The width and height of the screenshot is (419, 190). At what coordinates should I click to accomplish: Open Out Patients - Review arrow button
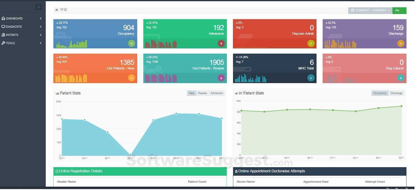pyautogui.click(x=221, y=78)
